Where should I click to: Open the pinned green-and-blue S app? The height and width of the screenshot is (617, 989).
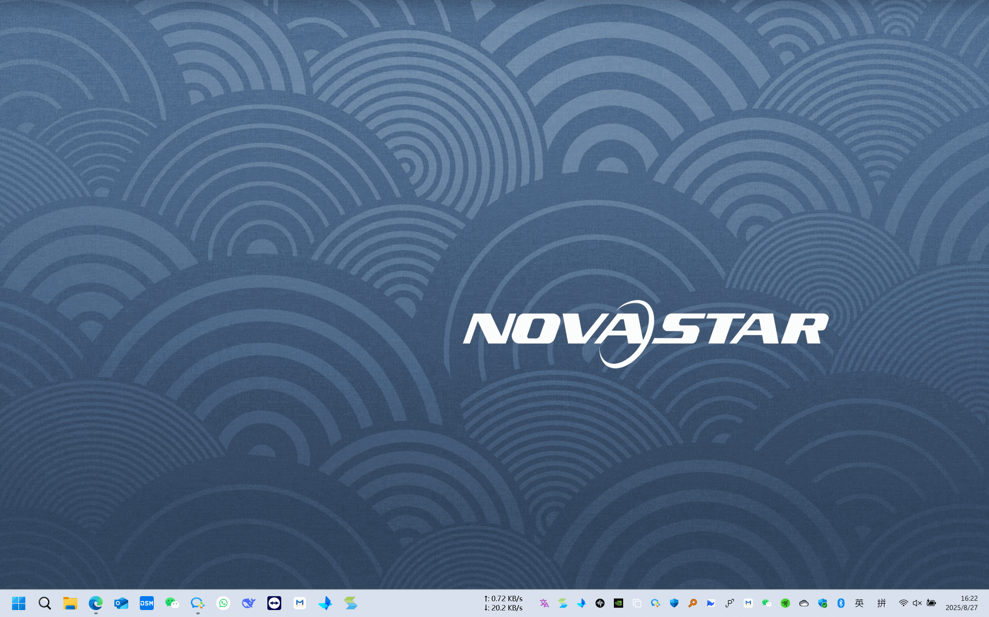click(351, 603)
